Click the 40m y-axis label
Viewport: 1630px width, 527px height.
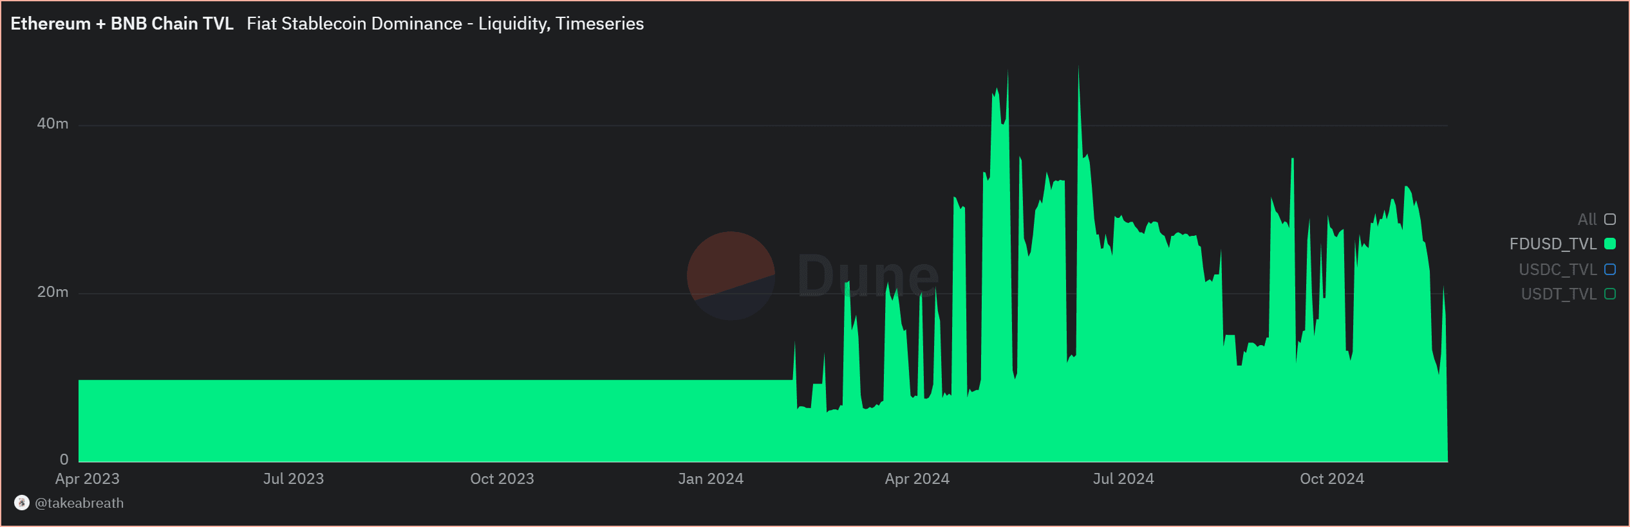coord(53,123)
